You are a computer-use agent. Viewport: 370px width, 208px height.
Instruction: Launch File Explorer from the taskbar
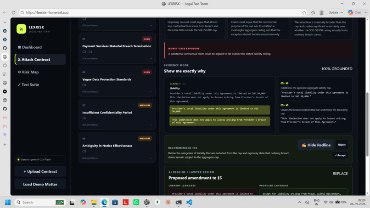click(x=94, y=202)
